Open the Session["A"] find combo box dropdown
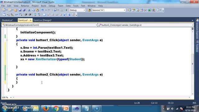Screen dimensions: 199x112 click(124, 10)
